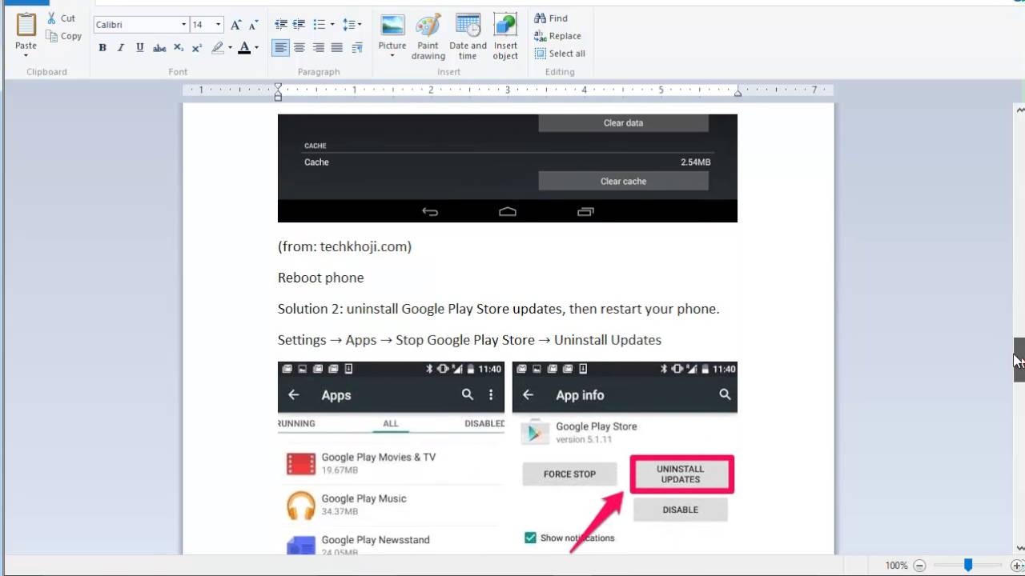
Task: Select the App info screenshot image
Action: coord(625,458)
